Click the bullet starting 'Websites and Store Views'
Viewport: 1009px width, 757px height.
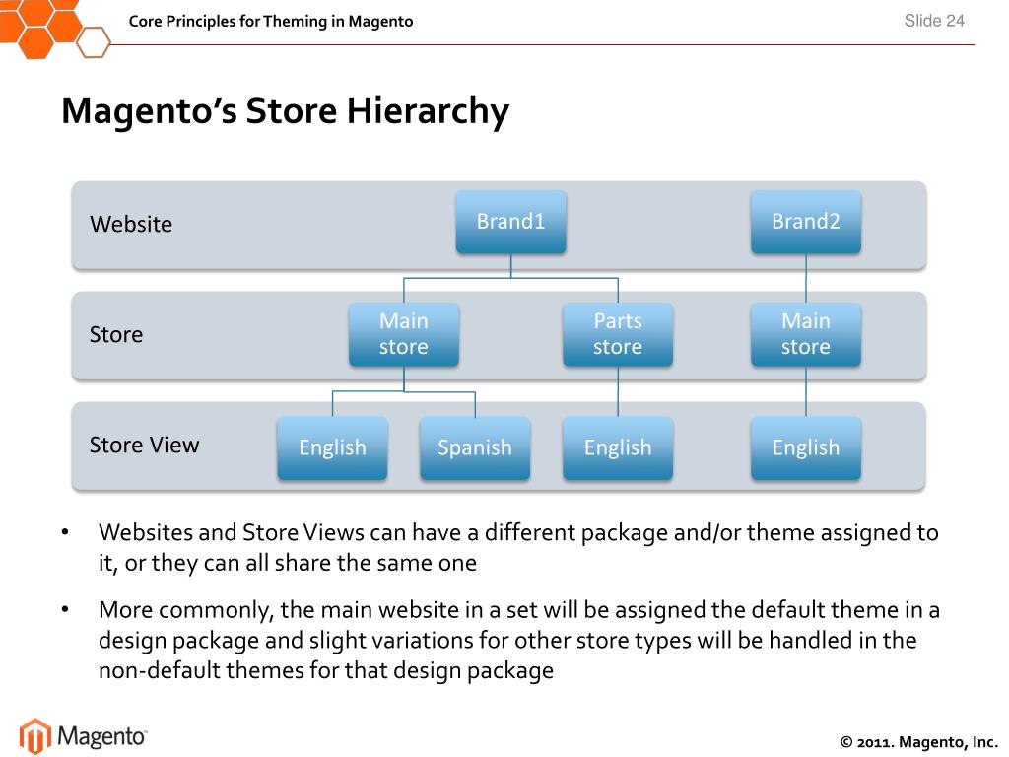point(518,547)
